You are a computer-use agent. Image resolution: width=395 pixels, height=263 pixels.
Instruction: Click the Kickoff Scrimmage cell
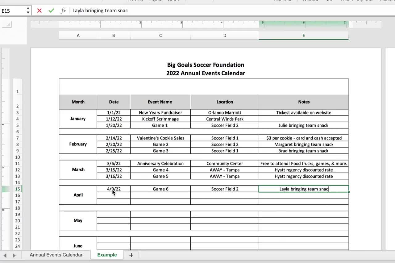coord(160,119)
